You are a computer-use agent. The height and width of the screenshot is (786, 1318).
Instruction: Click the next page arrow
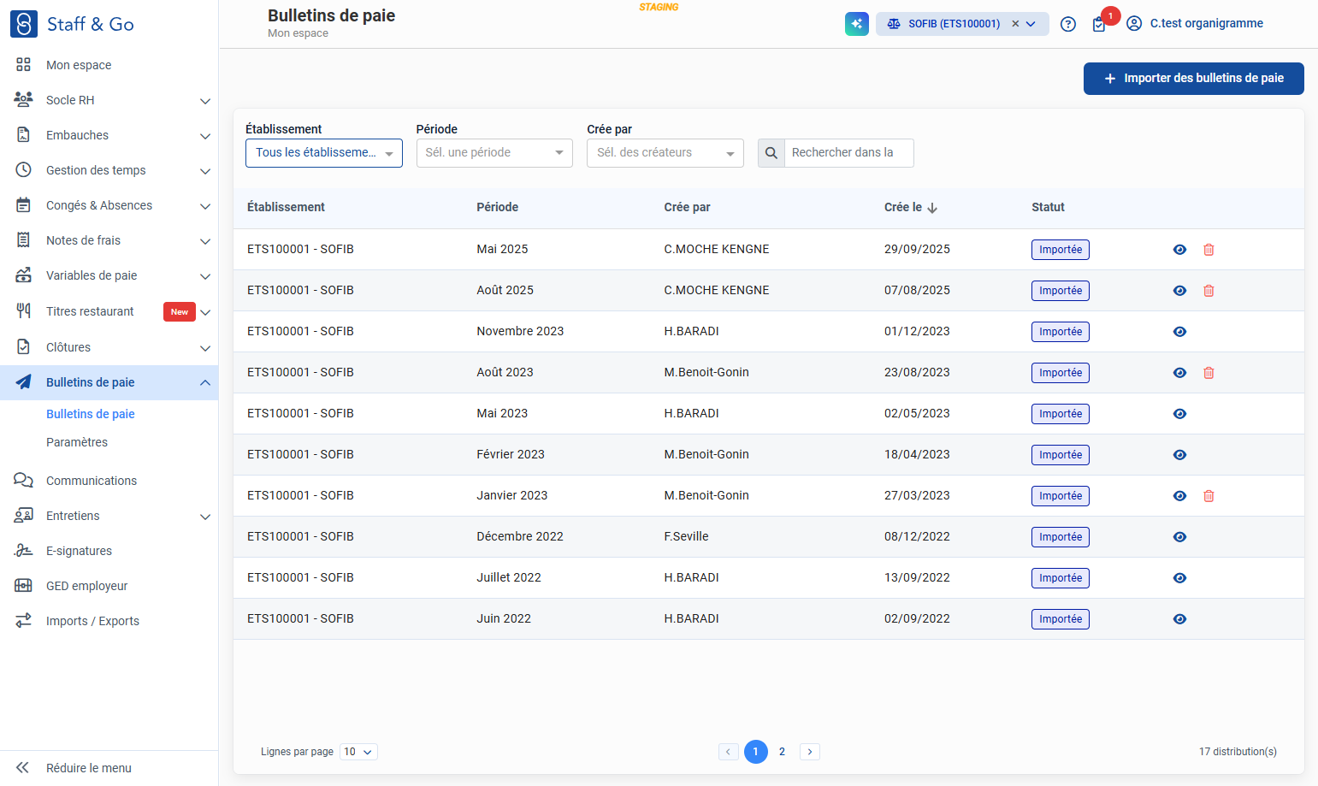point(810,752)
